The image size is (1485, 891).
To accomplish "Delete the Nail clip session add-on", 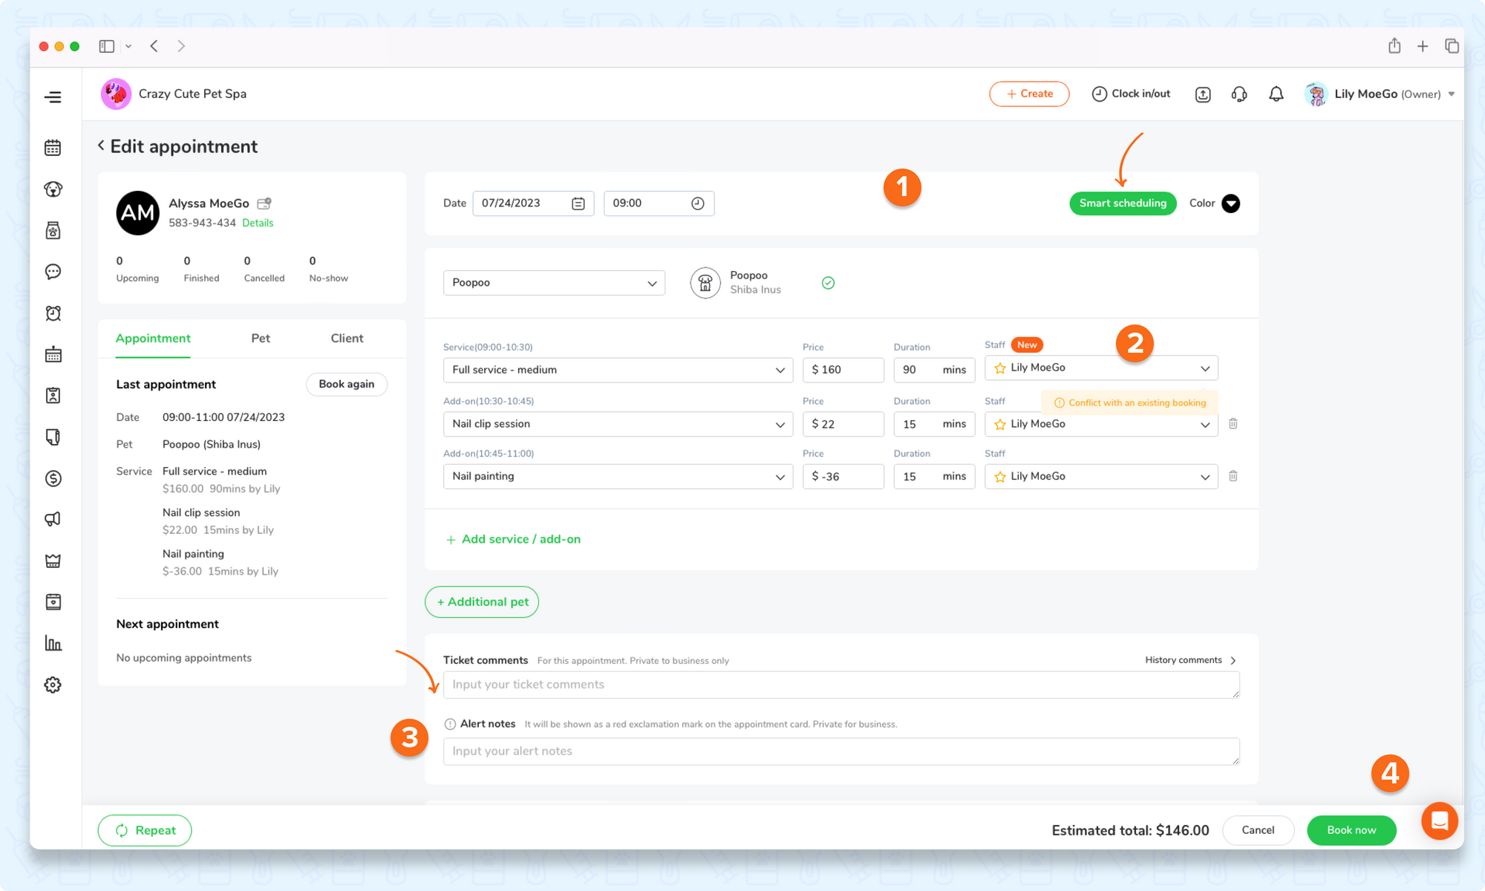I will 1233,423.
